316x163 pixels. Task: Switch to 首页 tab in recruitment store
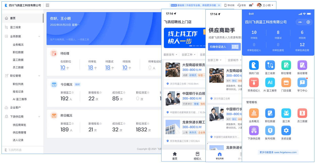point(175,156)
